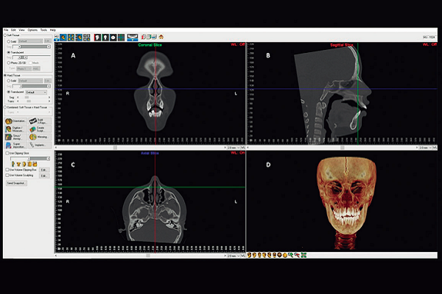This screenshot has width=442, height=294.
Task: Open the Hard Tissue Solid preset dropdown
Action: click(x=30, y=81)
